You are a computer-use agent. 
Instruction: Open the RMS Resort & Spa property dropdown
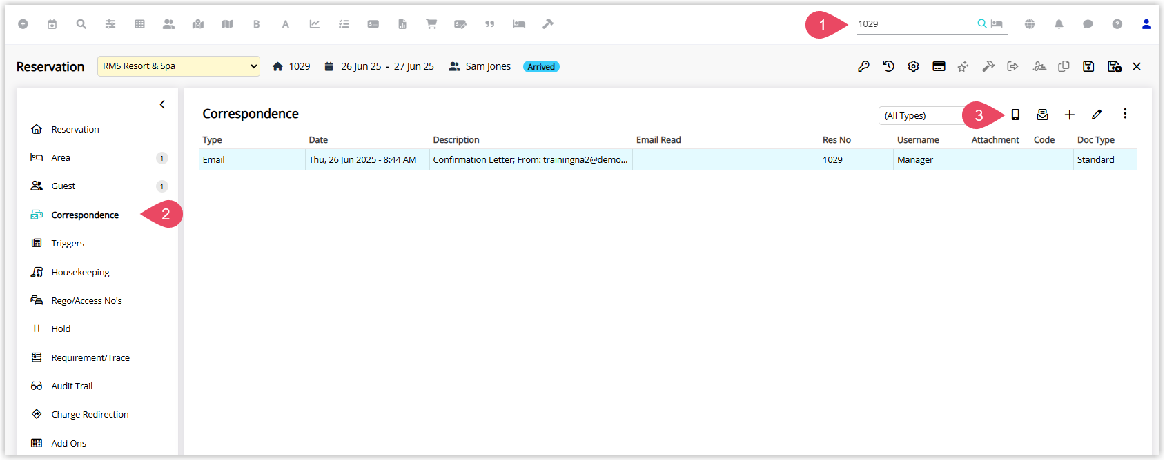(179, 66)
